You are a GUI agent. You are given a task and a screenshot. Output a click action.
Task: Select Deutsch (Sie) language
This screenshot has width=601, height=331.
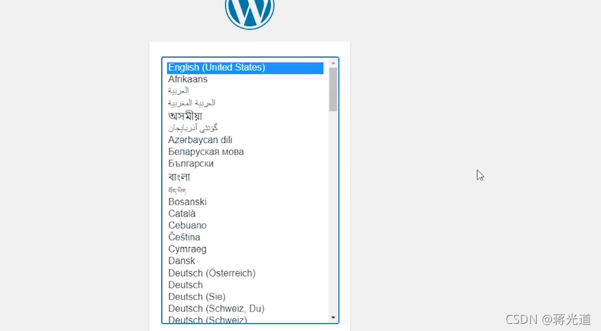(197, 297)
